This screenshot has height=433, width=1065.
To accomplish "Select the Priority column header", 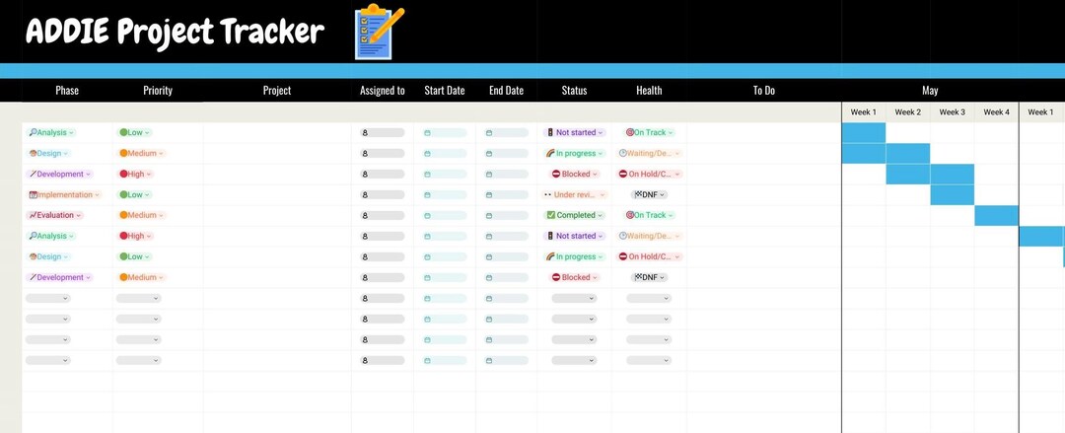I will (x=158, y=91).
